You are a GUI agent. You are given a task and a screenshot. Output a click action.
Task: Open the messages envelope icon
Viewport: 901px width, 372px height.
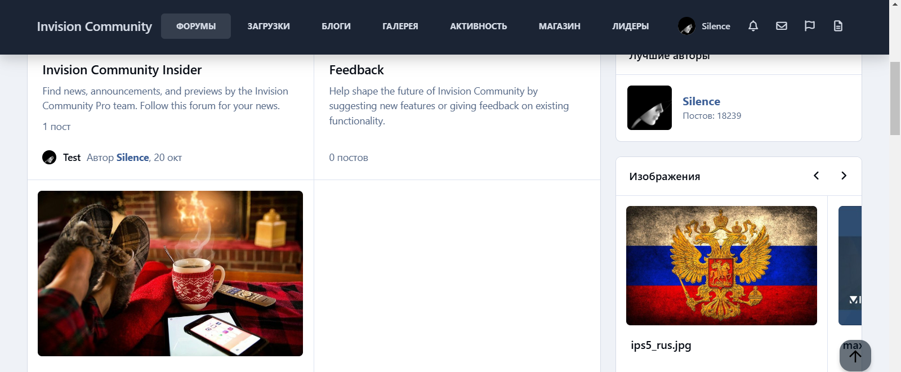click(782, 26)
